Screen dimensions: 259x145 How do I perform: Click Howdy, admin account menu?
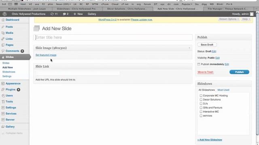click(x=242, y=14)
